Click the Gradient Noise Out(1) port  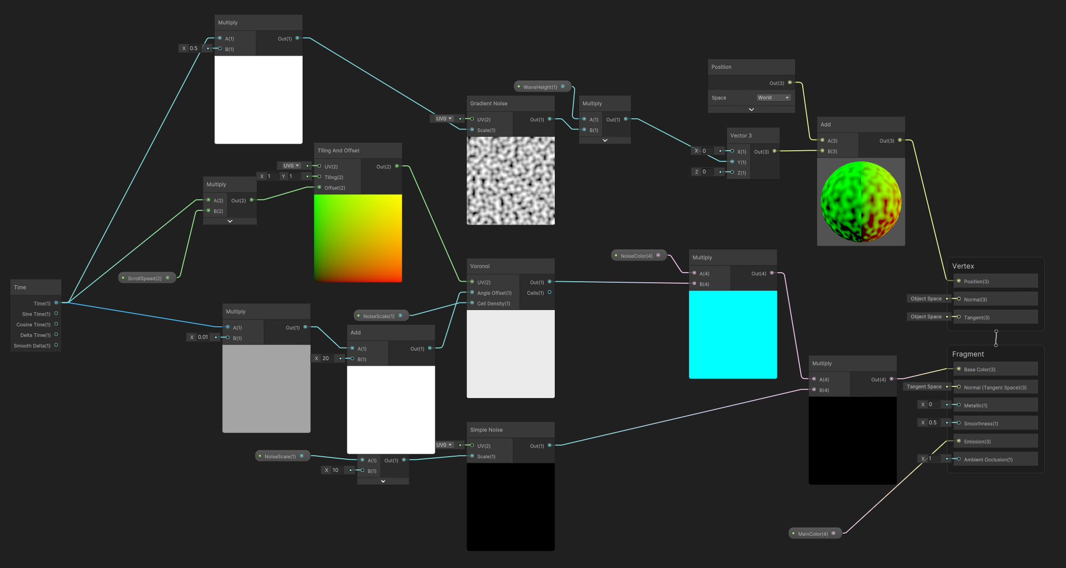click(x=550, y=119)
